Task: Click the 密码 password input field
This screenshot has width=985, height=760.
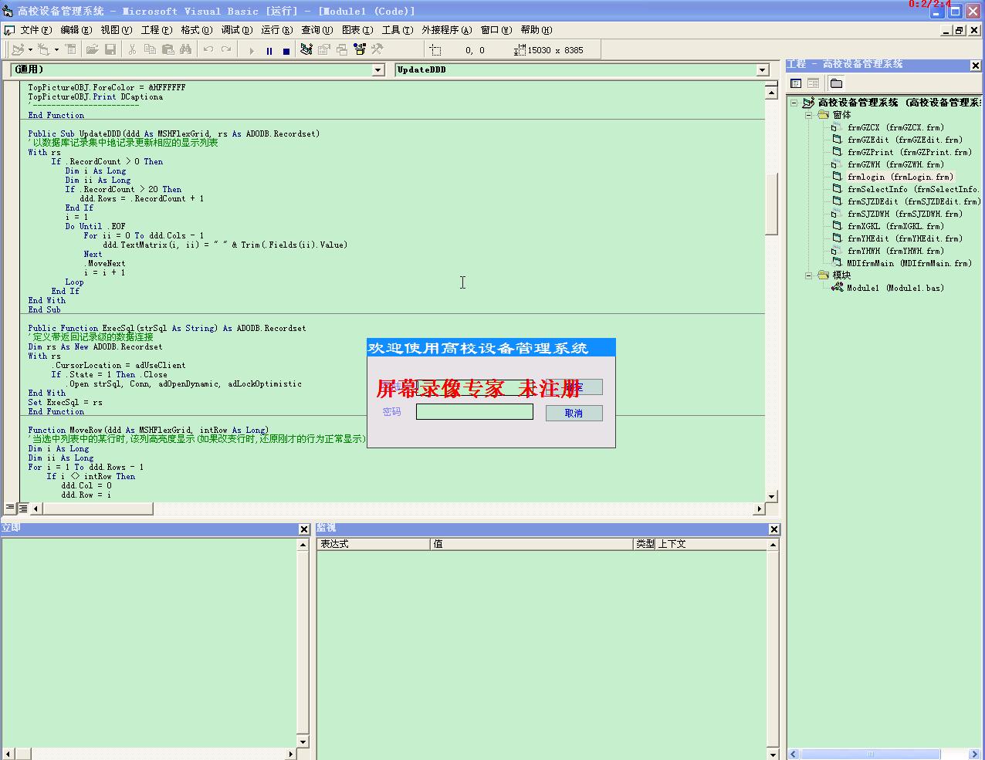Action: click(475, 412)
